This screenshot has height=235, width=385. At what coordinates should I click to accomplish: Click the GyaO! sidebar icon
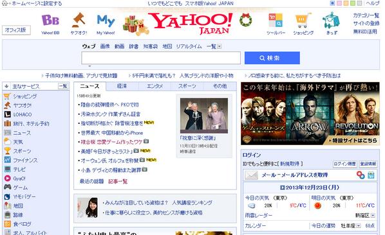point(7,178)
